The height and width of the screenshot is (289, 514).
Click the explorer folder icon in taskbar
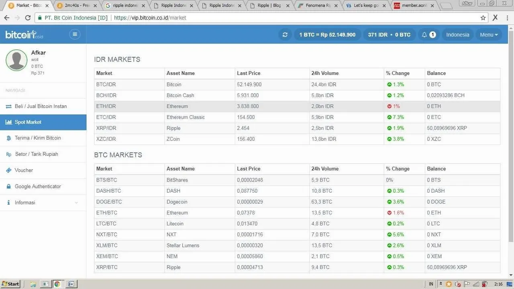coord(33,284)
